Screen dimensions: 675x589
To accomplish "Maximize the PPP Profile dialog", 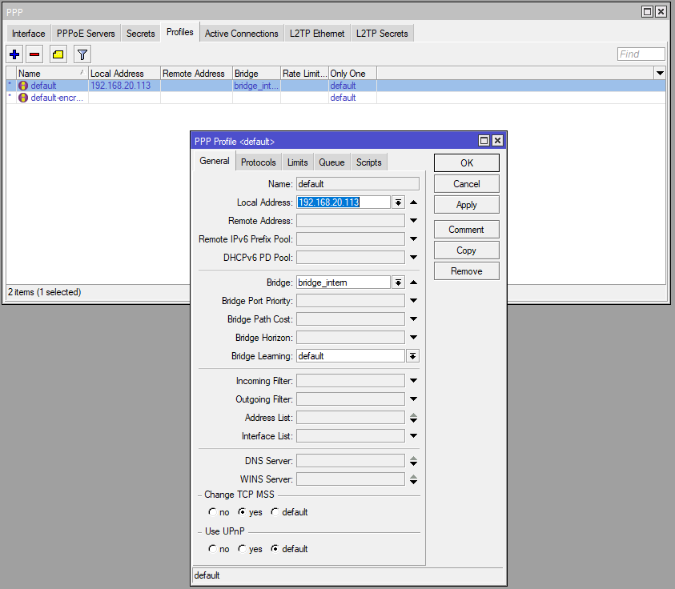I will pos(484,141).
